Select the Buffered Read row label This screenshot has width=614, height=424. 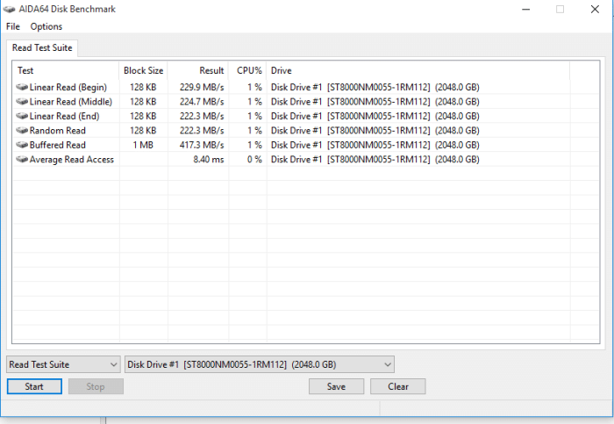coord(58,145)
